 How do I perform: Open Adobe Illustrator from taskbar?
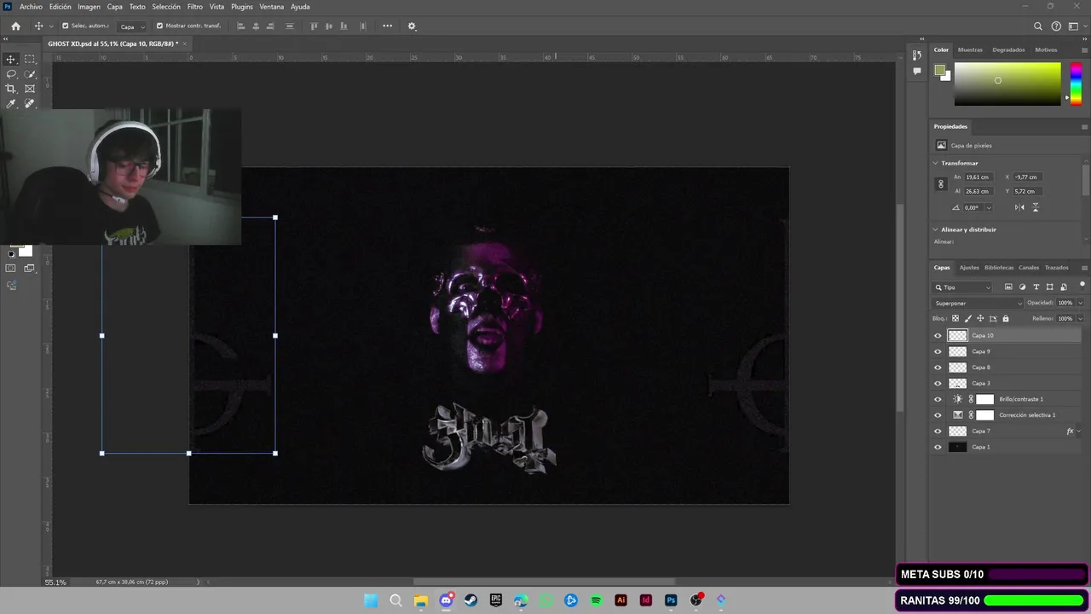coord(621,600)
